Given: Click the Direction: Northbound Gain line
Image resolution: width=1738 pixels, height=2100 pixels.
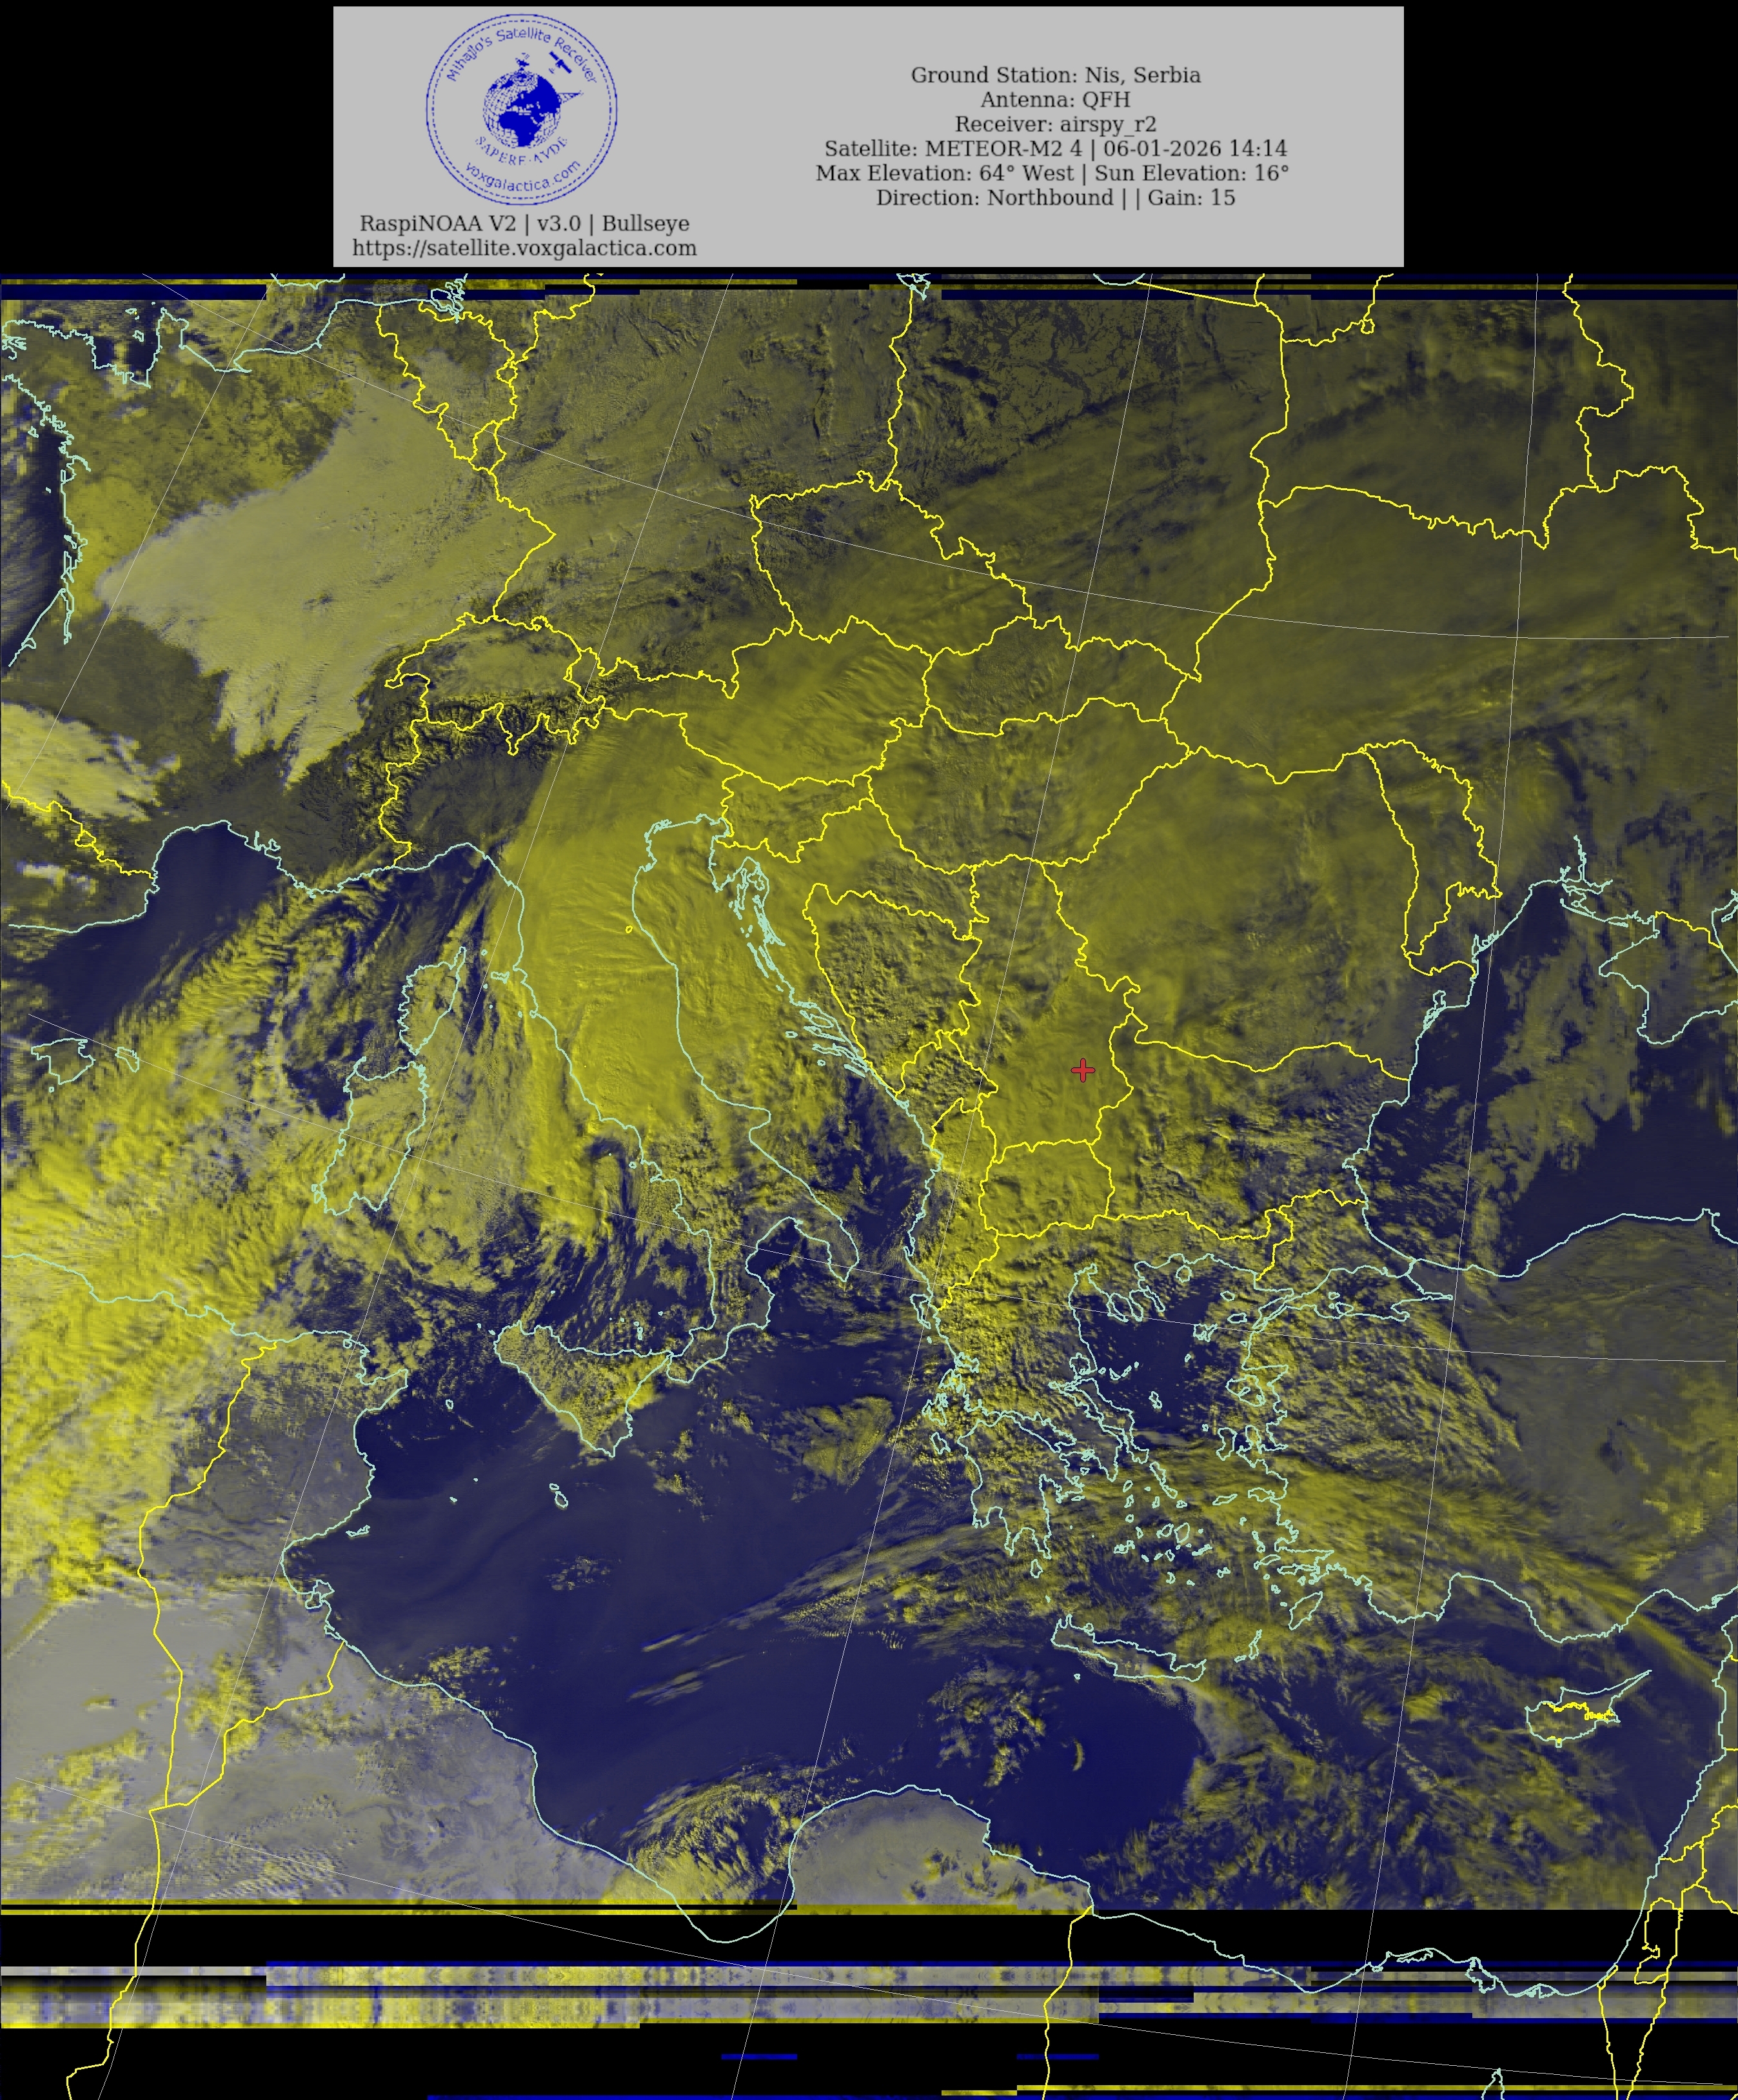Looking at the screenshot, I should click(x=1055, y=198).
